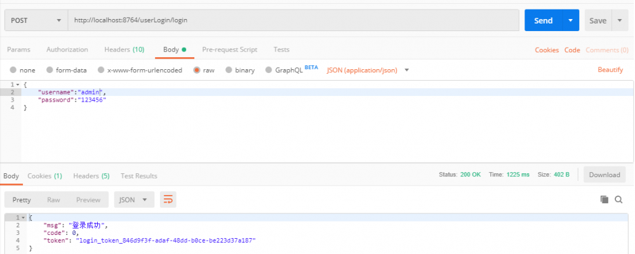Screen dimensions: 635x254
Task: Toggle line wrap icon in response
Action: 168,199
